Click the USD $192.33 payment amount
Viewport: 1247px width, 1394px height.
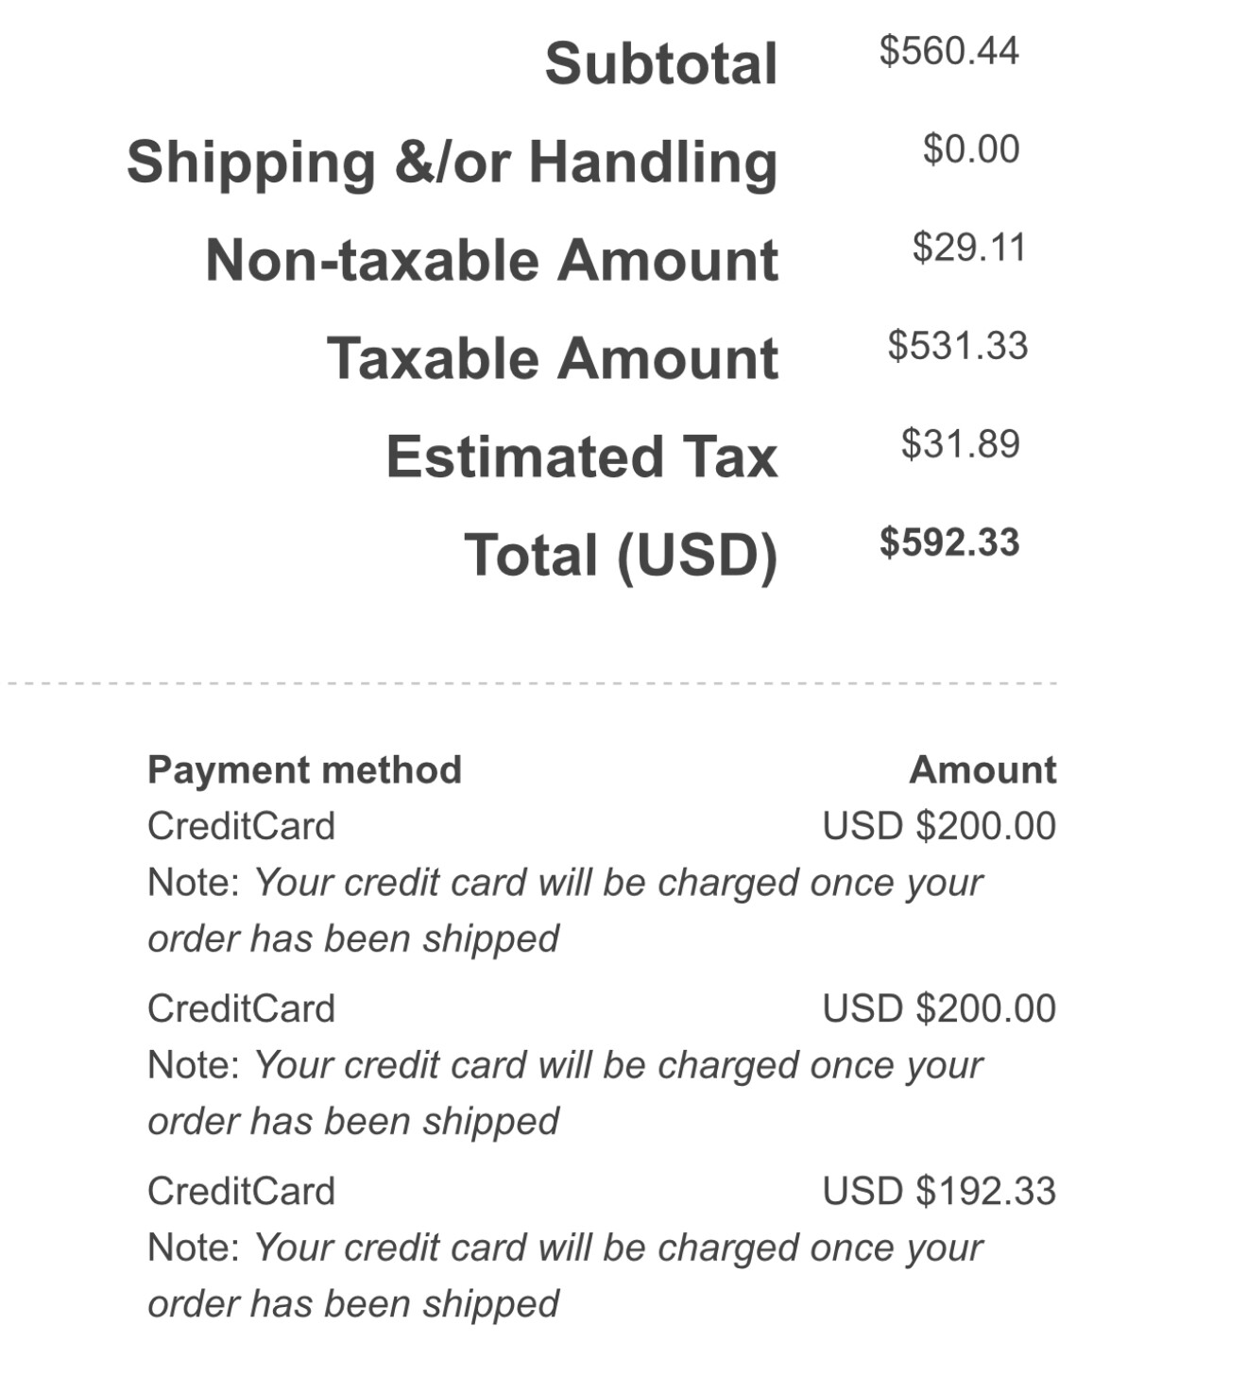coord(939,1191)
